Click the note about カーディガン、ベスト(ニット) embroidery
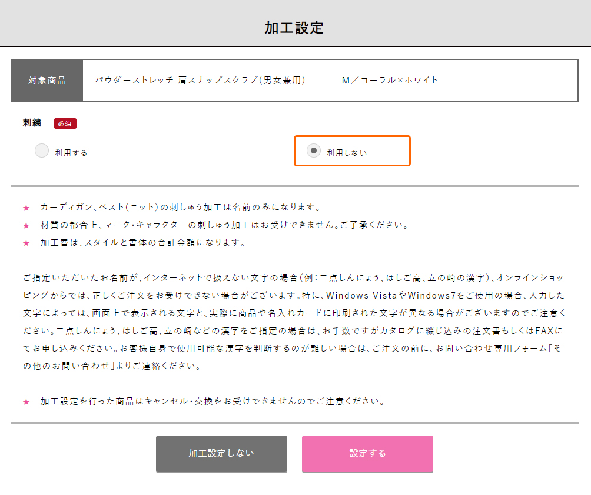The image size is (591, 495). (x=180, y=208)
